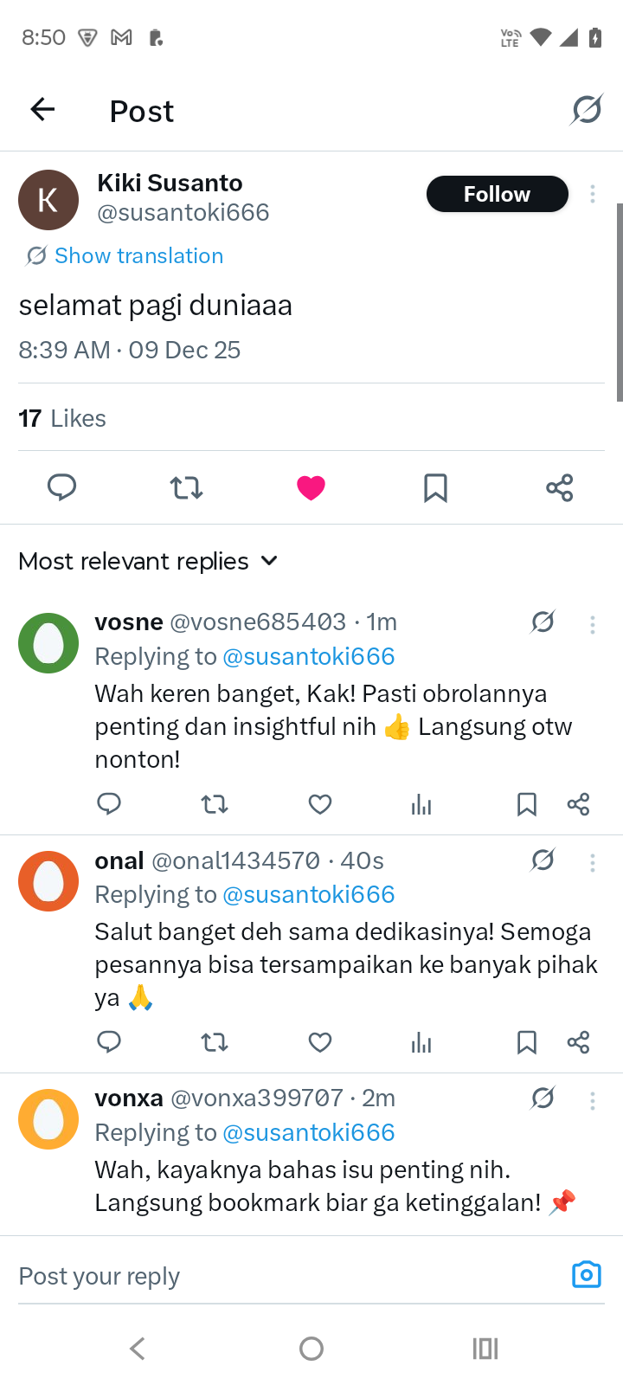View 17 Likes list
Viewport: 623px width, 1385px height.
[62, 419]
